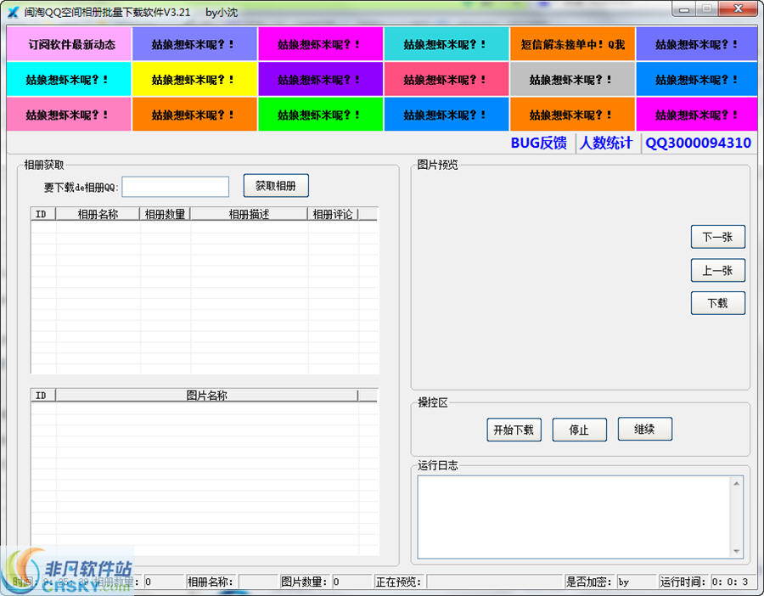Click the 相册名称 status bar field
Viewport: 764px width, 596px height.
coord(258,582)
